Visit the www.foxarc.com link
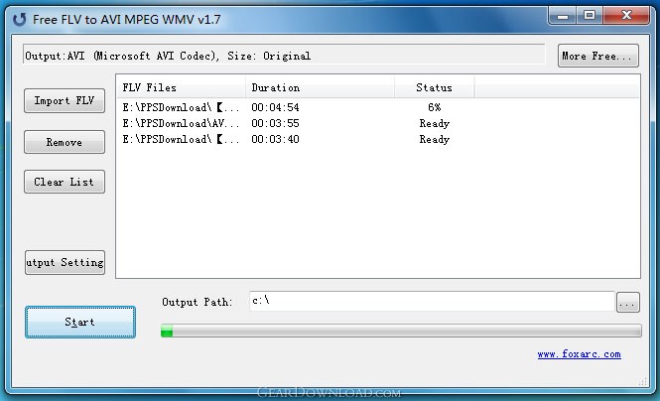The image size is (660, 401). (x=579, y=354)
